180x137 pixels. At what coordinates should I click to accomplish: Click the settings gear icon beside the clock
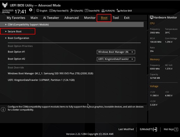pyautogui.click(x=30, y=10)
